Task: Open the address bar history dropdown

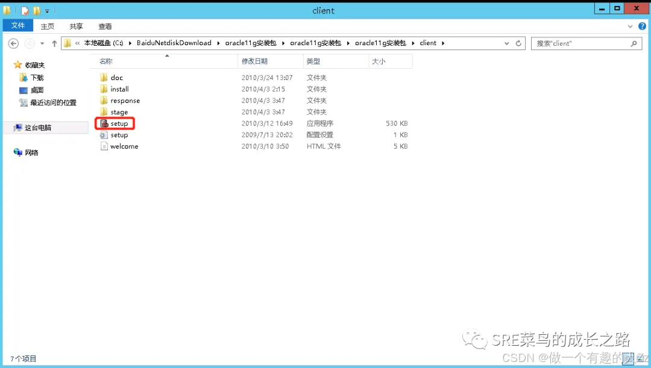Action: 506,43
